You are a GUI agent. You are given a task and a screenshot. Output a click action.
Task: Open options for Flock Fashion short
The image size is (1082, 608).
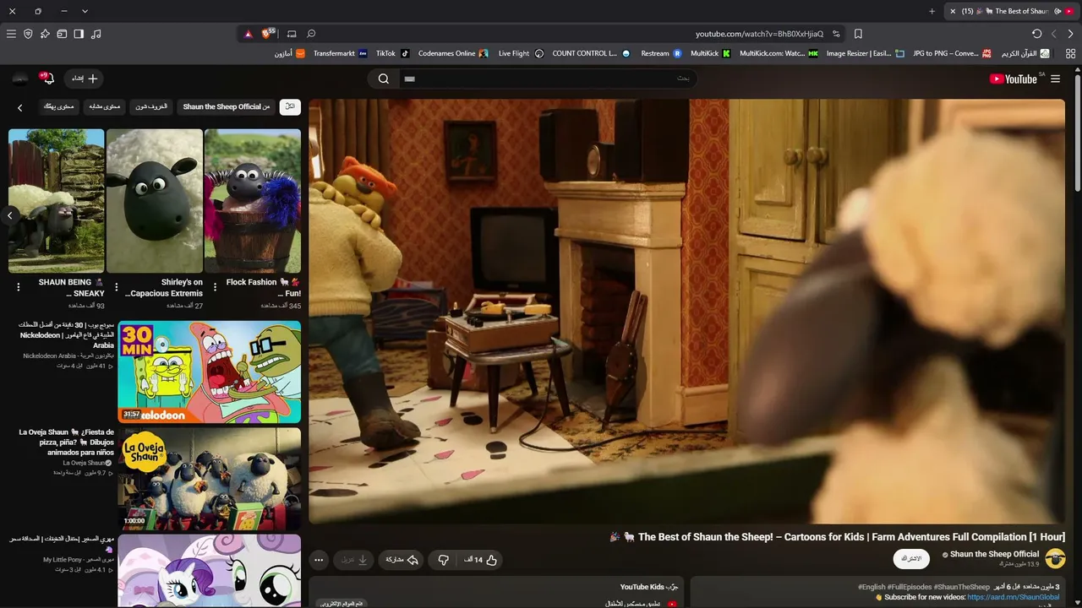(x=215, y=287)
